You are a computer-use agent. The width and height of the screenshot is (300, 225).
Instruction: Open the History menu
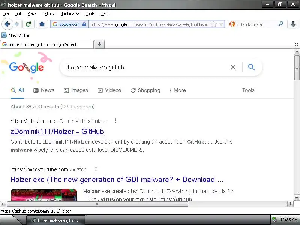48,13
